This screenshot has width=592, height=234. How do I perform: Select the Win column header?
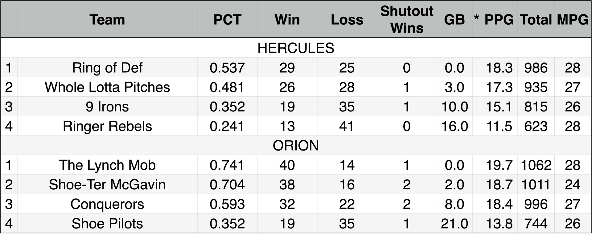287,20
